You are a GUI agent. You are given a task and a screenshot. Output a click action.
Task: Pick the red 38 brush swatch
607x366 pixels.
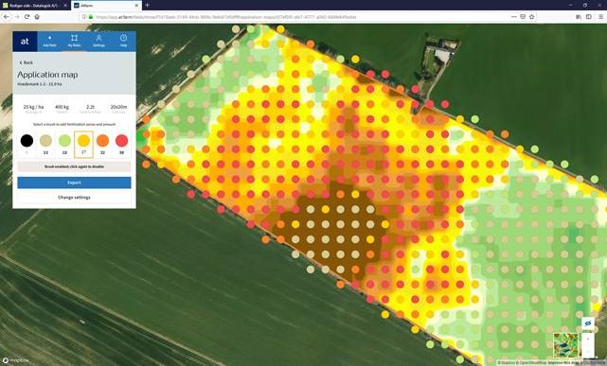tap(121, 141)
